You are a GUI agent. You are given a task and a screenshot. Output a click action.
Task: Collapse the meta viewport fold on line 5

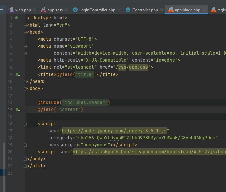25,46
